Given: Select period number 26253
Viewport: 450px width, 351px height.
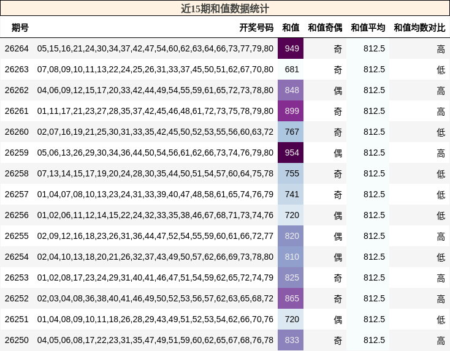Looking at the screenshot, I should tap(17, 277).
